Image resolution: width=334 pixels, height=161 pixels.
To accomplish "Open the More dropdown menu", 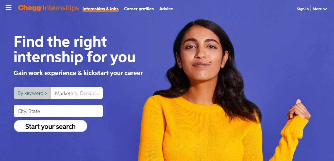I will tap(320, 9).
